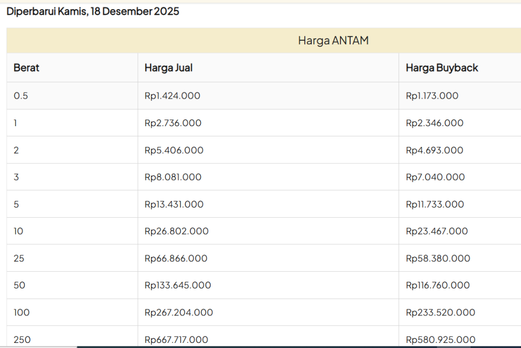This screenshot has height=348, width=521.
Task: Select the 2 gram weight cell
Action: (x=16, y=150)
